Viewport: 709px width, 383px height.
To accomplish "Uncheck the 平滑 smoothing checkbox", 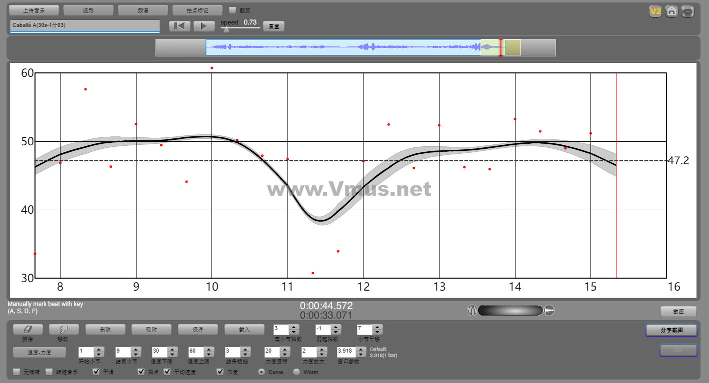I will click(96, 372).
